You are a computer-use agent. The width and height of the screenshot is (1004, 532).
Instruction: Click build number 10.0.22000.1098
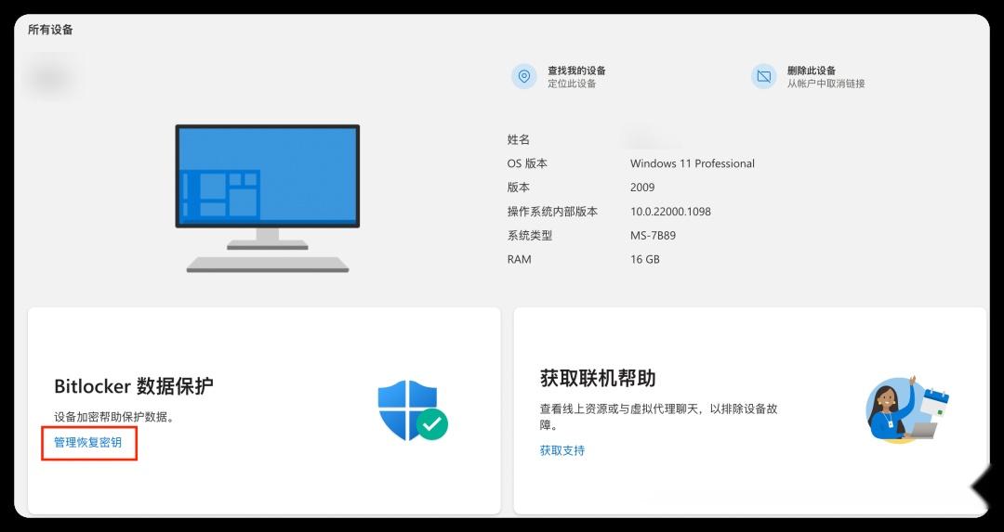(670, 211)
